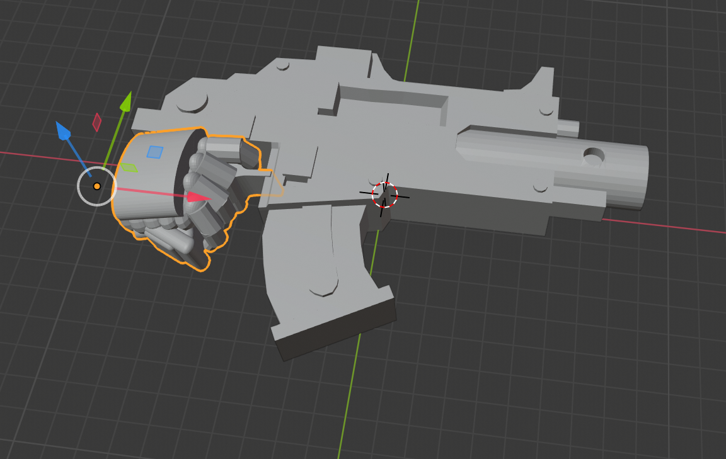Click the blue Z-axis gizmo arrow
The height and width of the screenshot is (459, 726).
tap(62, 130)
